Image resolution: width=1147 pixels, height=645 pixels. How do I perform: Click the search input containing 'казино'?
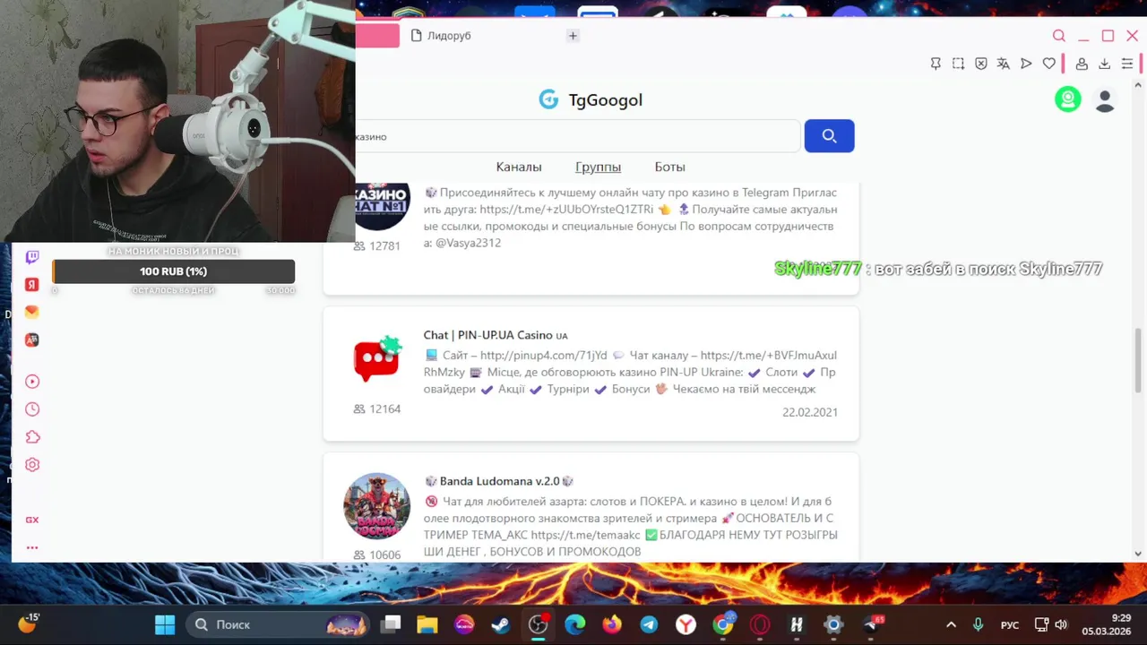pyautogui.click(x=577, y=136)
